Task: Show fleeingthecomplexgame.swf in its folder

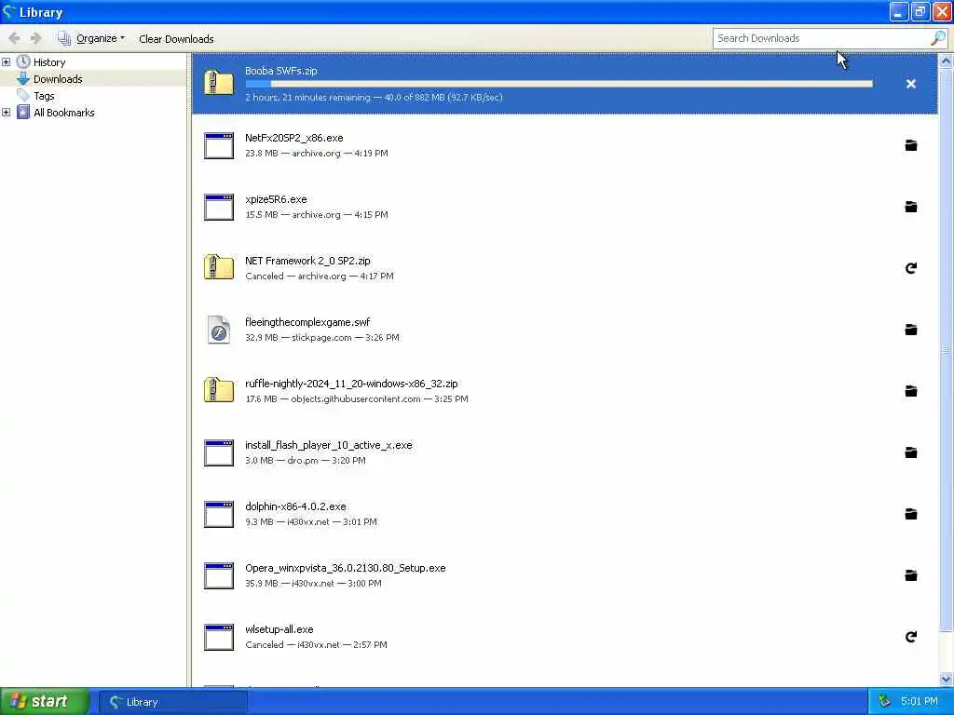Action: pos(910,330)
